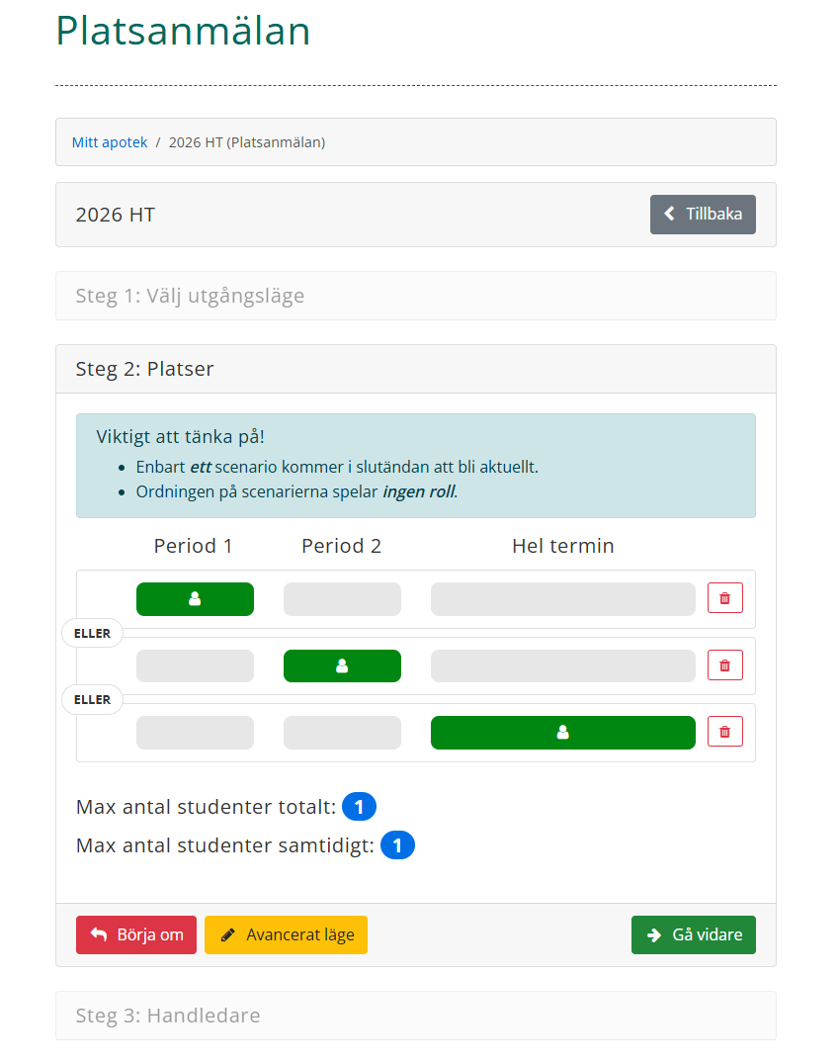The image size is (840, 1063).
Task: Switch to Avancerat läge
Action: (x=286, y=934)
